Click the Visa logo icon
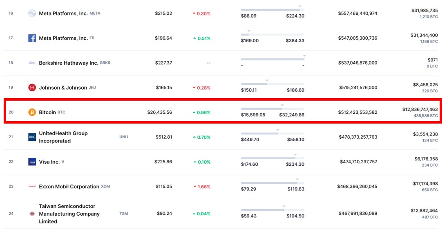The image size is (447, 232). pyautogui.click(x=32, y=162)
